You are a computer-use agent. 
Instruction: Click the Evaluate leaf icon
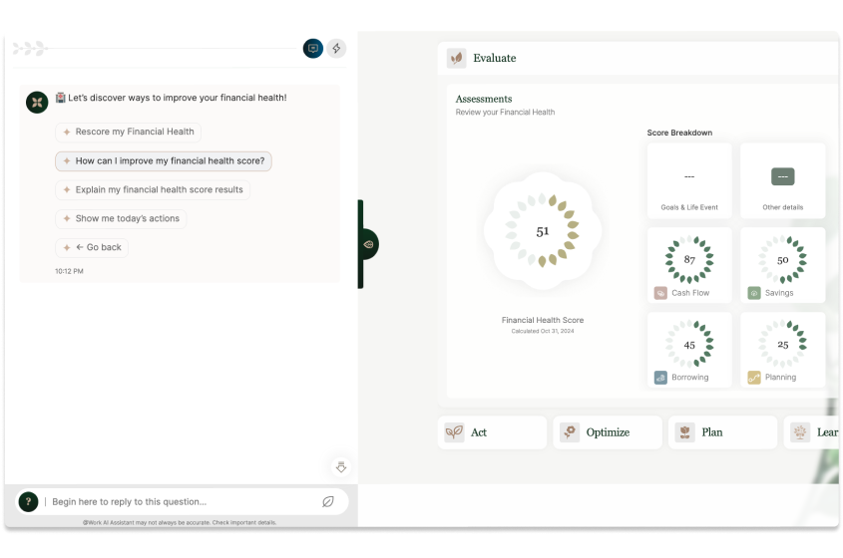pos(457,58)
